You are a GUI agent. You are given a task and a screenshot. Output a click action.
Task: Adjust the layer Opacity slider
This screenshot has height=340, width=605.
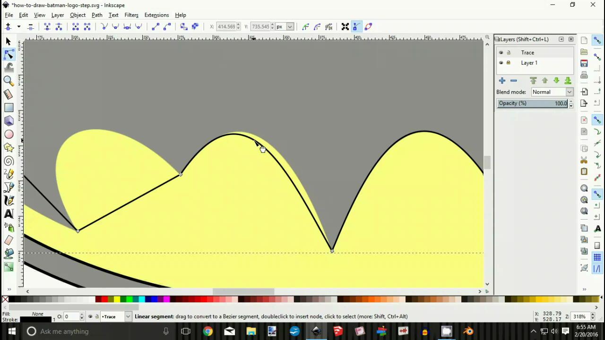point(532,103)
